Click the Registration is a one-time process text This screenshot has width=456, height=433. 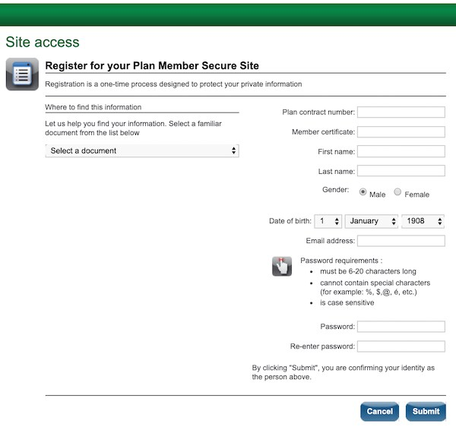click(x=173, y=84)
